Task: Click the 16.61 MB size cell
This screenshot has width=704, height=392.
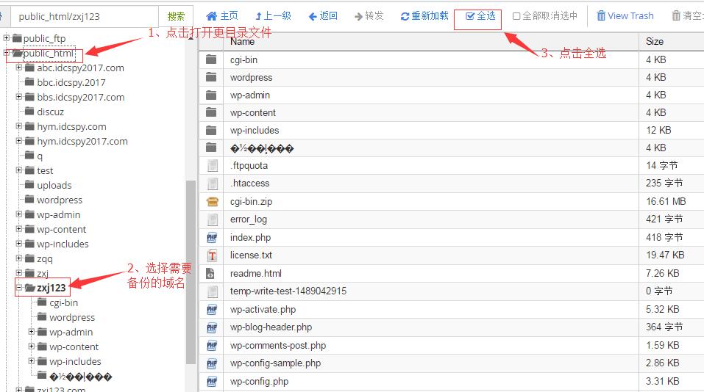Action: point(666,202)
